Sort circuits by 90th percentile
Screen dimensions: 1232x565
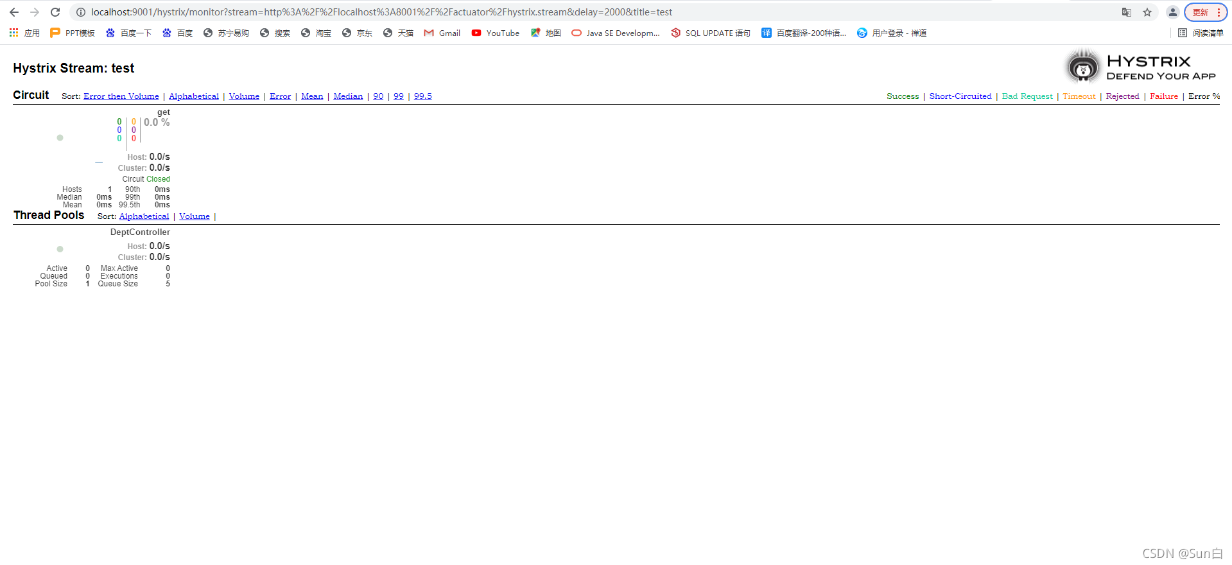coord(378,96)
